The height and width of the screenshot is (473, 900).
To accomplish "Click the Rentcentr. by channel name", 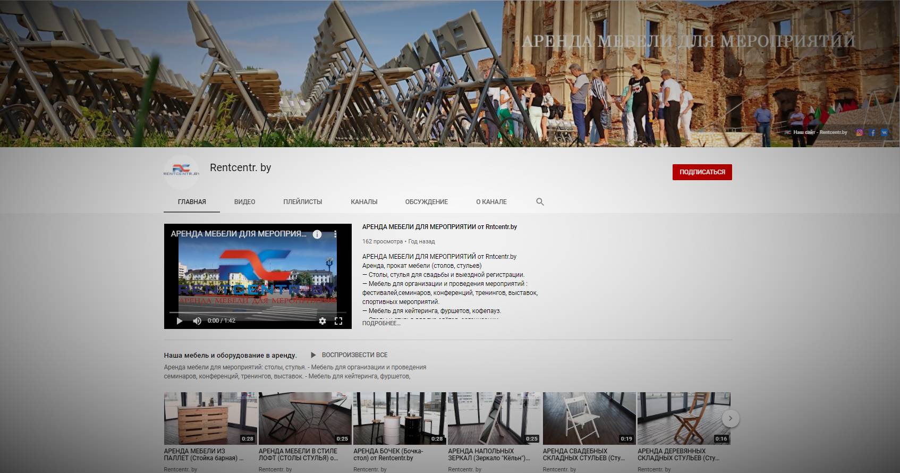I will coord(240,167).
